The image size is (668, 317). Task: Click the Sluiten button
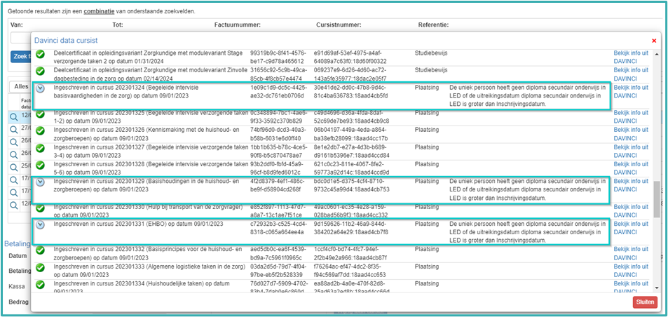coord(645,302)
